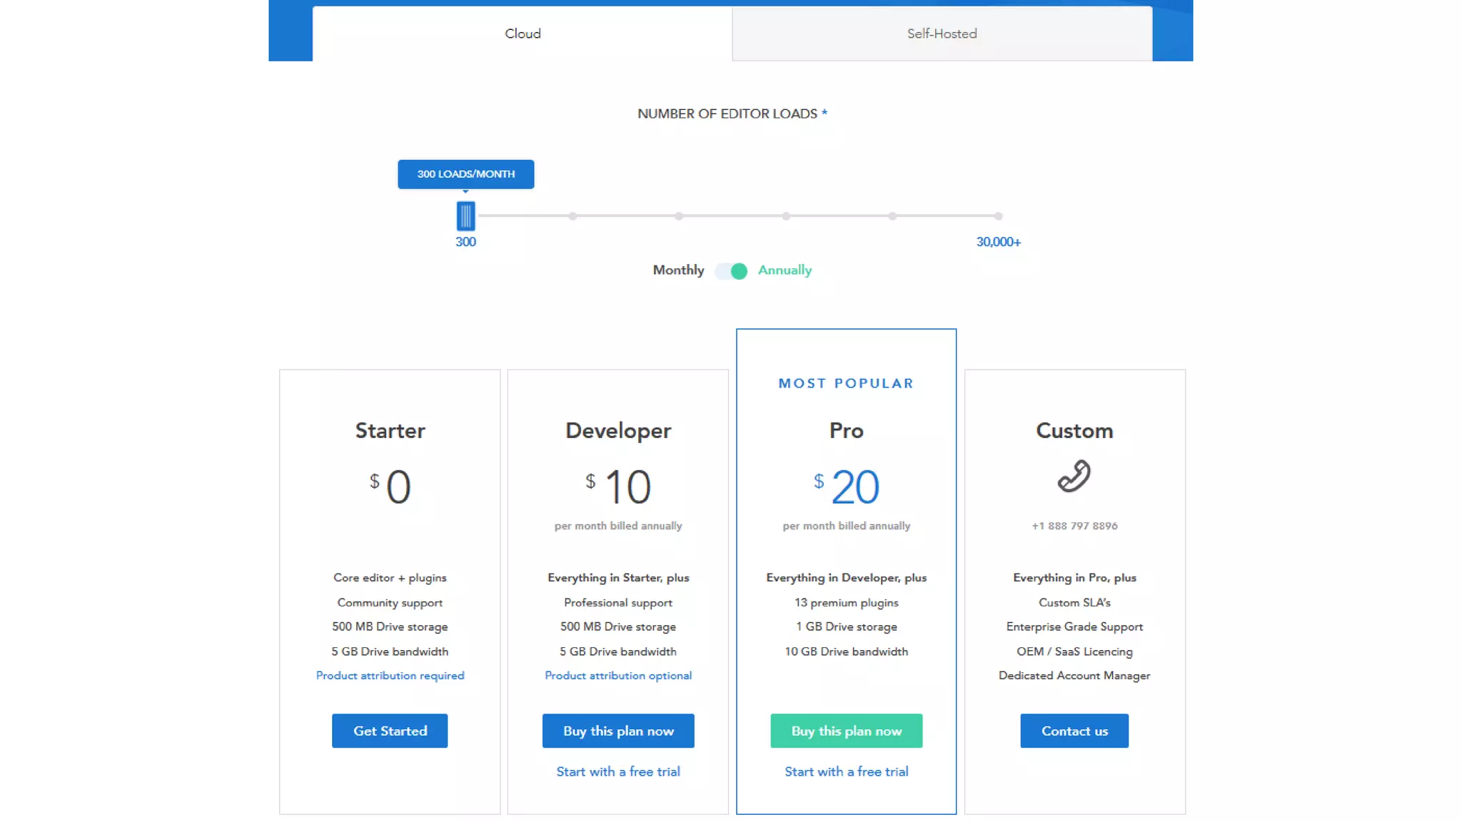Click the last slider stop dot
1462x822 pixels.
point(998,216)
